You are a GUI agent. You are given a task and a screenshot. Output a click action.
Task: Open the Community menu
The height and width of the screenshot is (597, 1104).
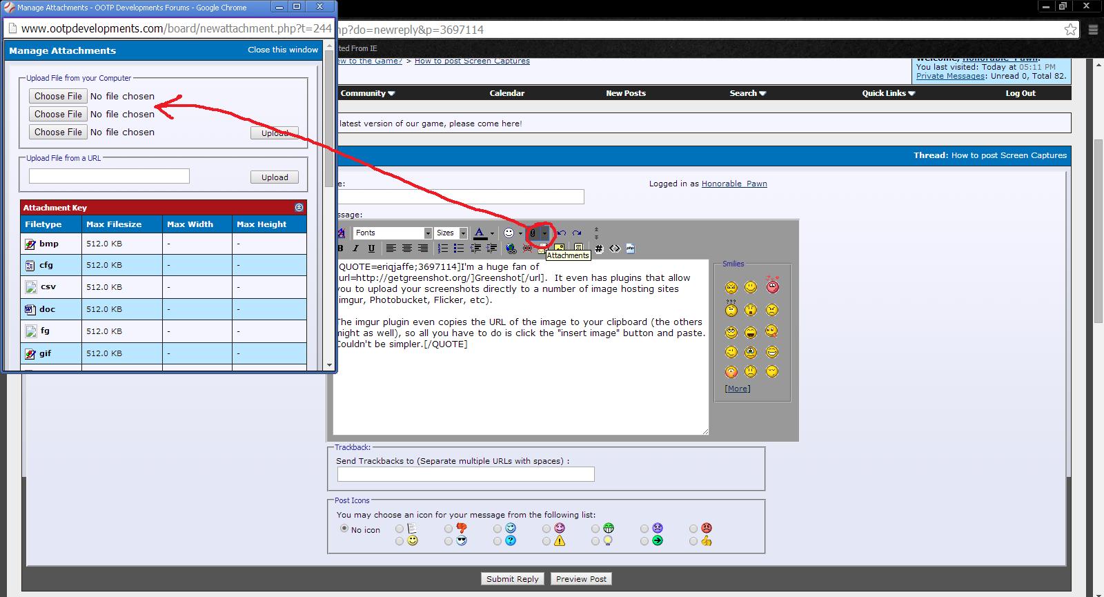[x=367, y=93]
